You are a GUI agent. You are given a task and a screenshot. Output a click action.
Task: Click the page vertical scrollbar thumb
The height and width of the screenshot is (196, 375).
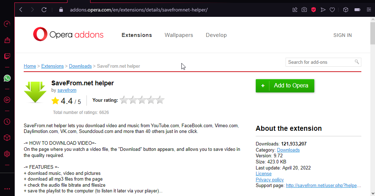(x=372, y=33)
